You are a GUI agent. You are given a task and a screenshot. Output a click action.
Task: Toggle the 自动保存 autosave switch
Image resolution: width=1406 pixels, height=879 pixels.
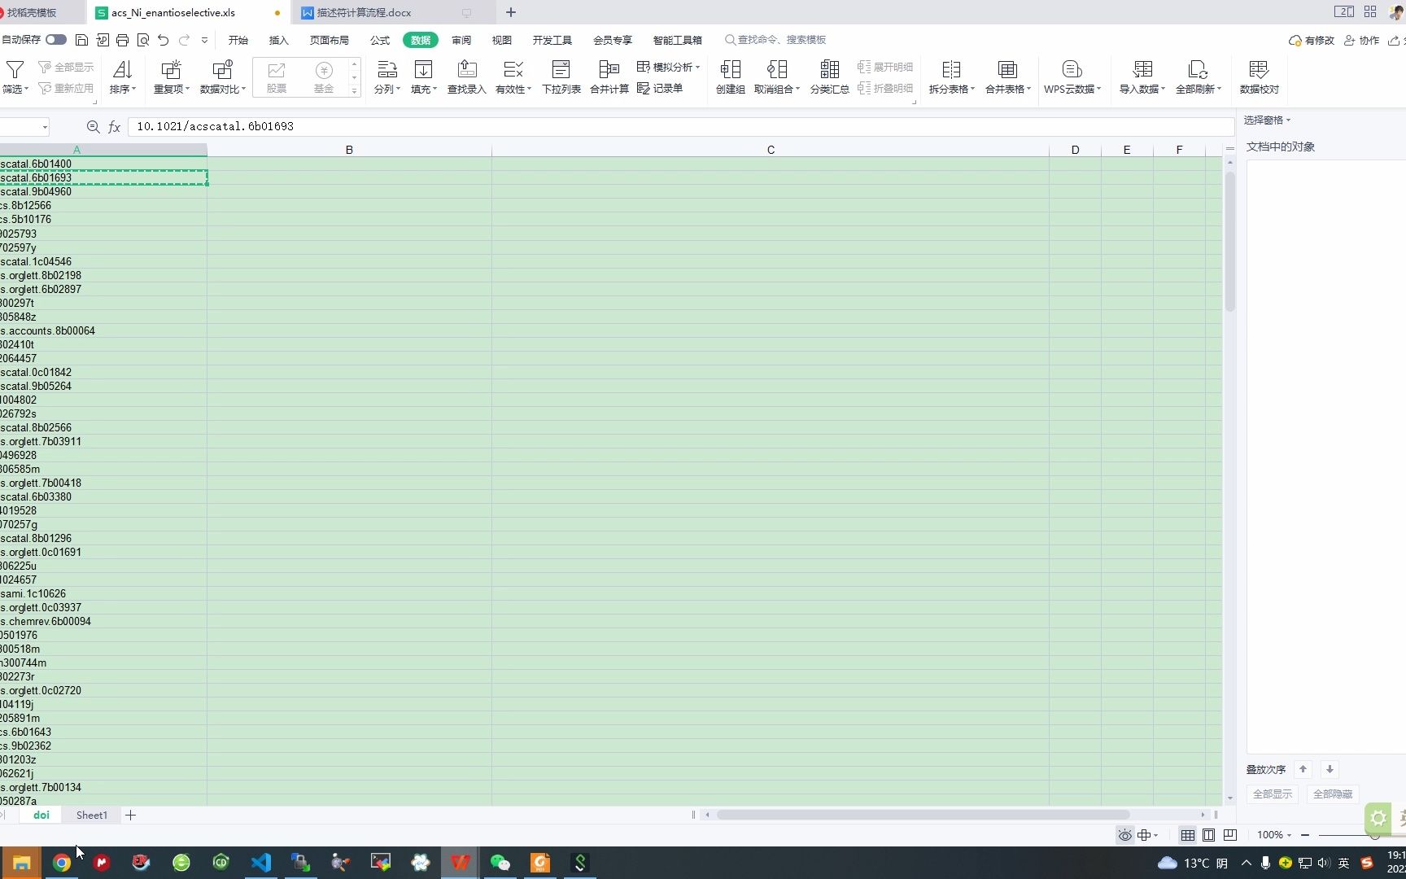pyautogui.click(x=56, y=39)
